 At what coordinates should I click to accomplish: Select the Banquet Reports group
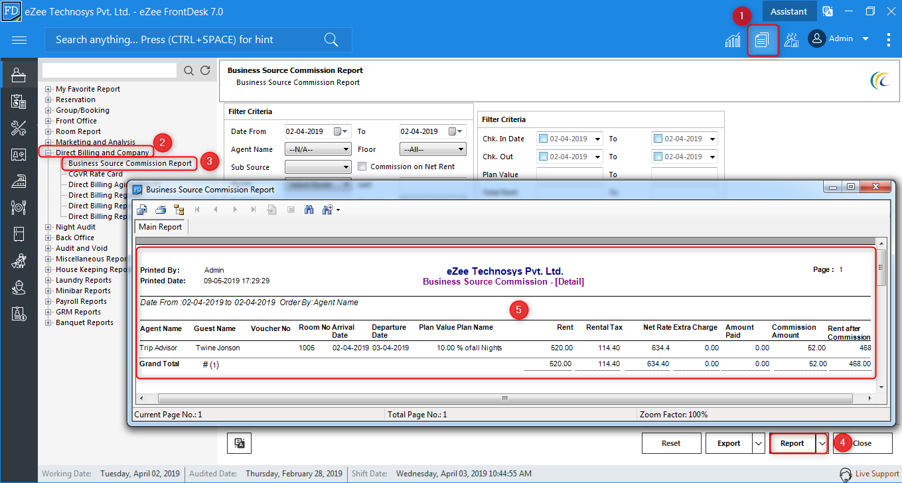[x=84, y=322]
